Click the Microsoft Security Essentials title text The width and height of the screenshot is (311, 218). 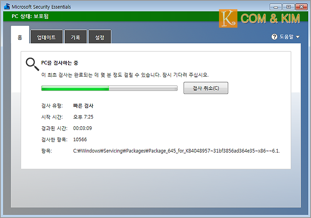(41, 7)
